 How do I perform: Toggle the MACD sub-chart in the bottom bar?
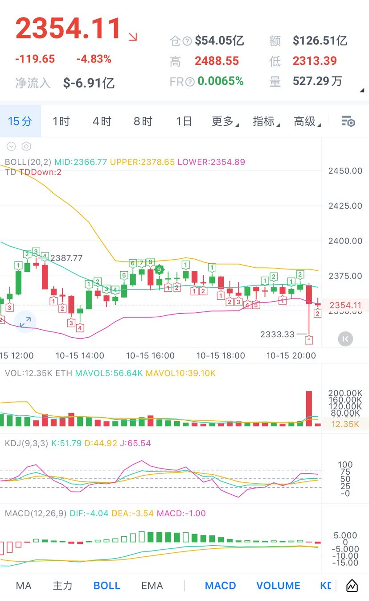221,585
